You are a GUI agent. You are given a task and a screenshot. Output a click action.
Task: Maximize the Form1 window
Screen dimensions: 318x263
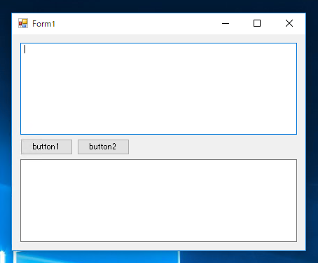pyautogui.click(x=257, y=23)
